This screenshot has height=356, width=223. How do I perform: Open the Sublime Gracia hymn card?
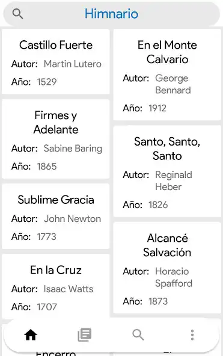[x=55, y=216]
